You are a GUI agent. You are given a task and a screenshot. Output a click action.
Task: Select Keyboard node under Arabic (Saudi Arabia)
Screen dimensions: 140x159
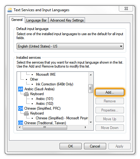tap(37, 94)
